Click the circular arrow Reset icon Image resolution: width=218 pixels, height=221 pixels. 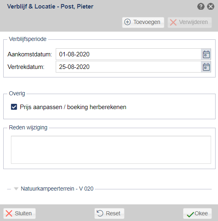pos(100,213)
